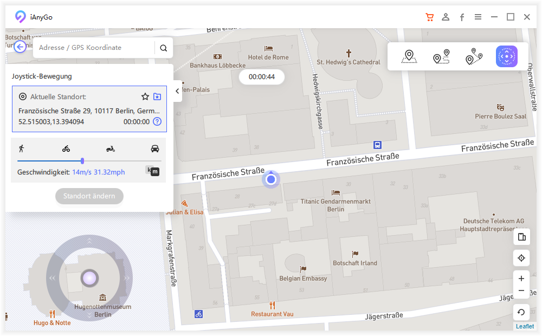
Task: Click the magnifier search icon
Action: [x=164, y=48]
